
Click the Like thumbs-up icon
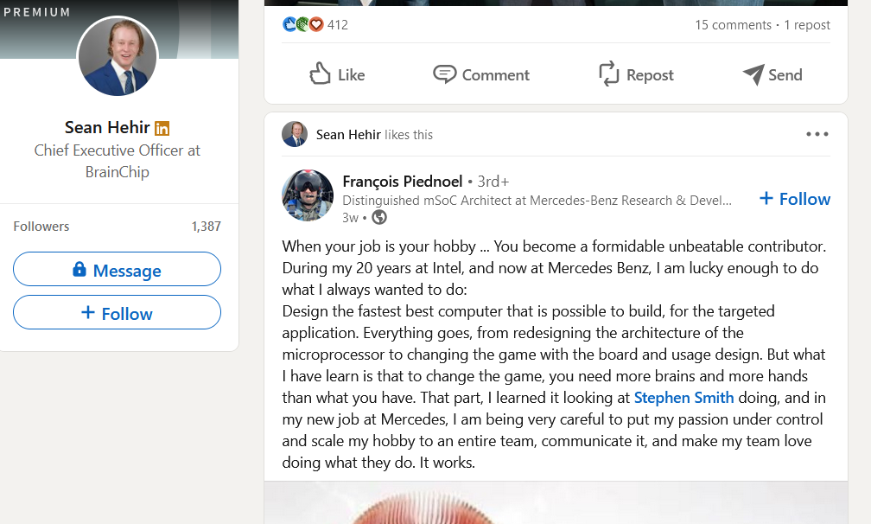coord(321,74)
